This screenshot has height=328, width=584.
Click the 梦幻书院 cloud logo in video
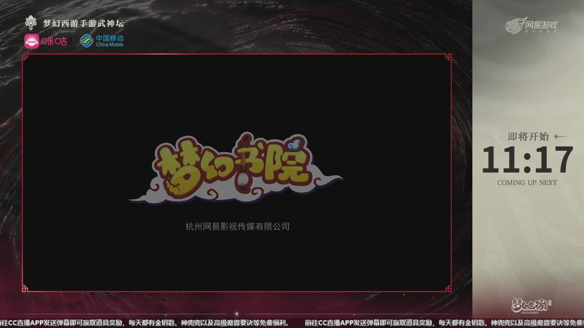coord(236,168)
